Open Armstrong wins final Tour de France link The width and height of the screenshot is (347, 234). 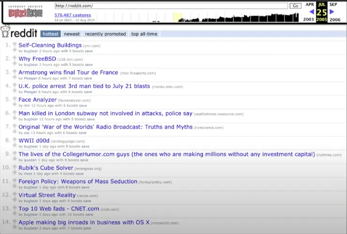click(x=68, y=72)
